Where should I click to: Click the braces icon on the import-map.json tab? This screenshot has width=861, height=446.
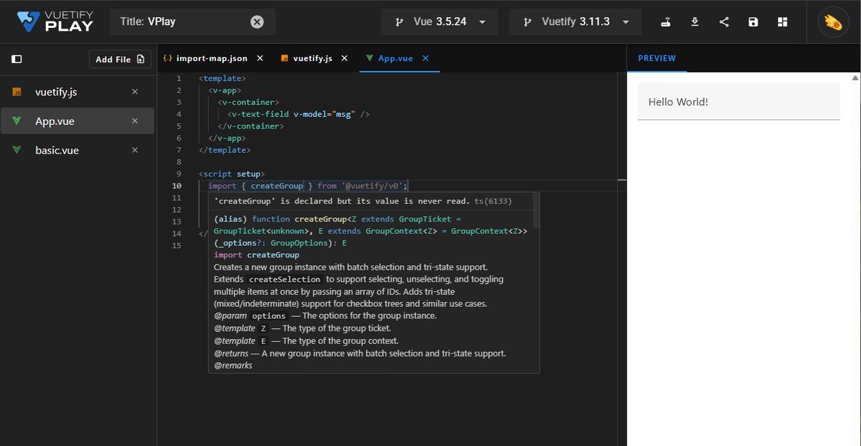(167, 58)
